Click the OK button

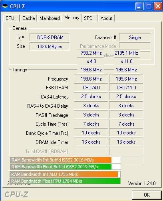[x=147, y=195]
